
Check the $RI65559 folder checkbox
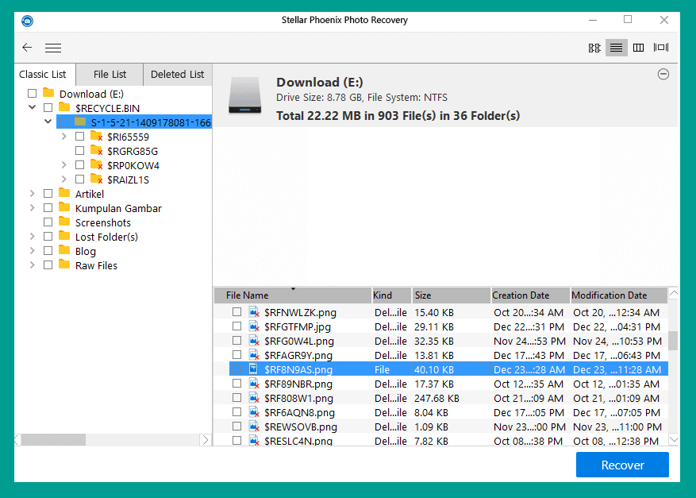click(x=80, y=137)
